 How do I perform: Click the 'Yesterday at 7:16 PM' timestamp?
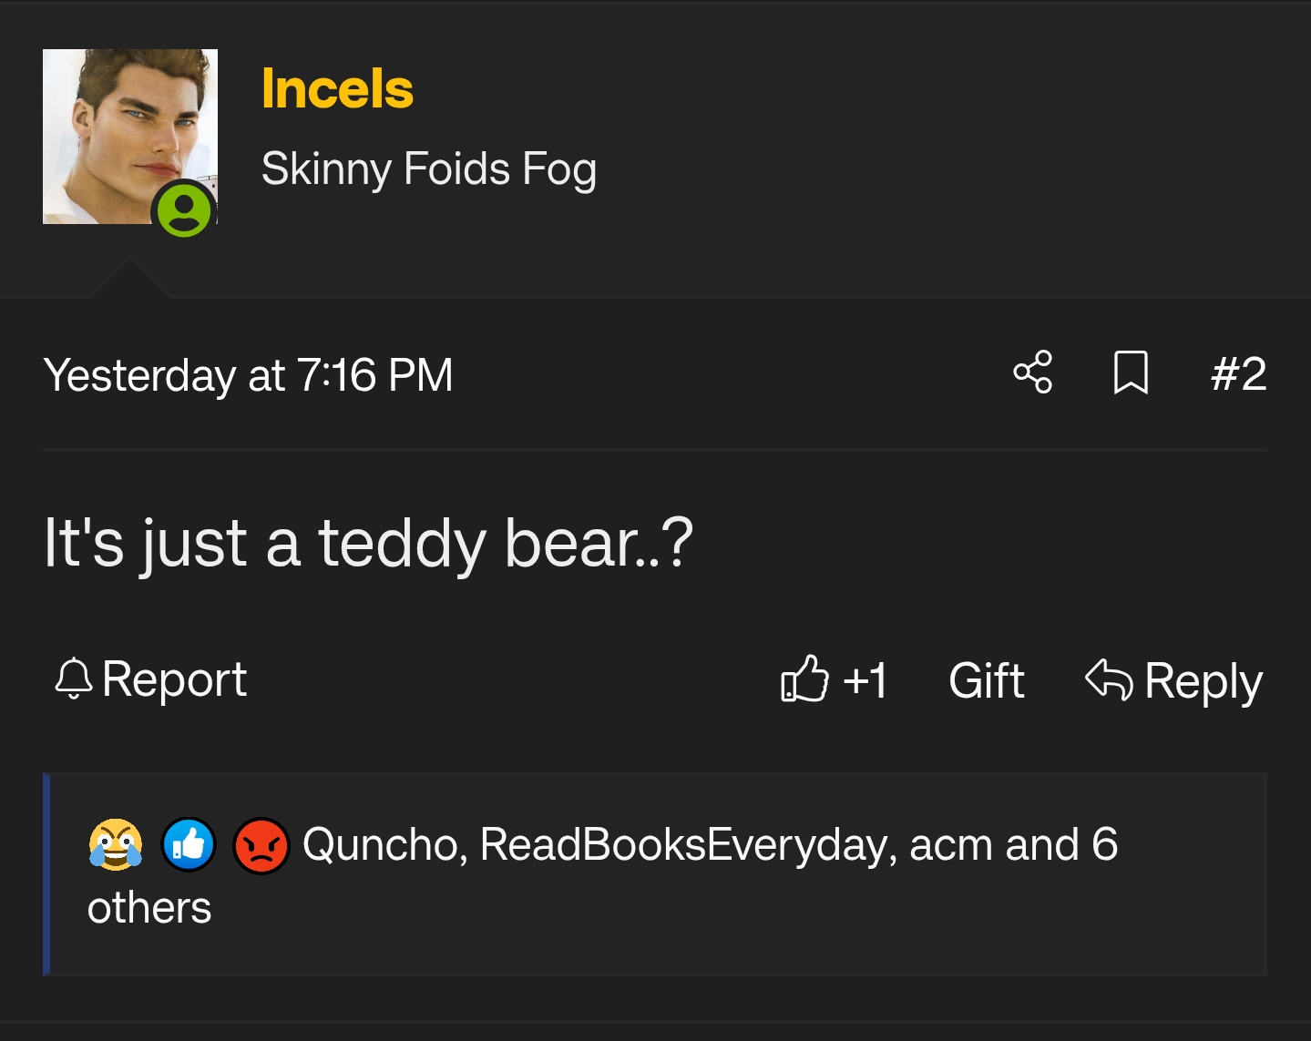click(248, 375)
